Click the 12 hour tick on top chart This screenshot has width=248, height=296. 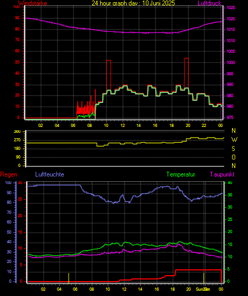click(122, 125)
